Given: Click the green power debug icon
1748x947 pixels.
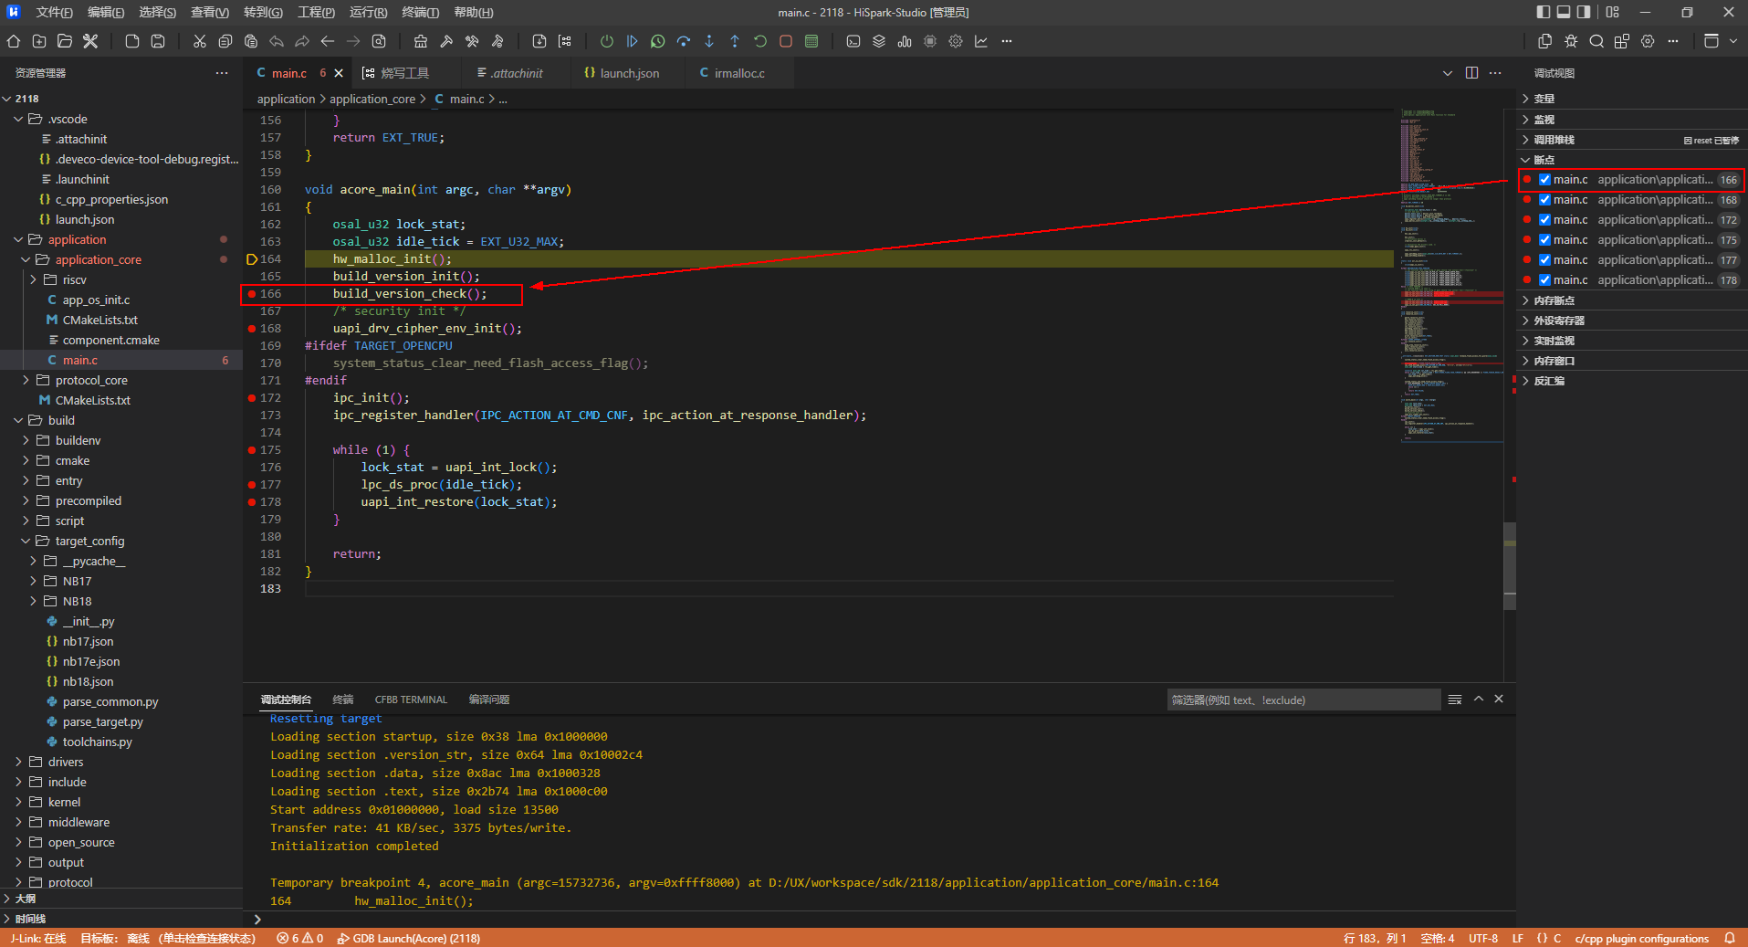Looking at the screenshot, I should tap(606, 41).
